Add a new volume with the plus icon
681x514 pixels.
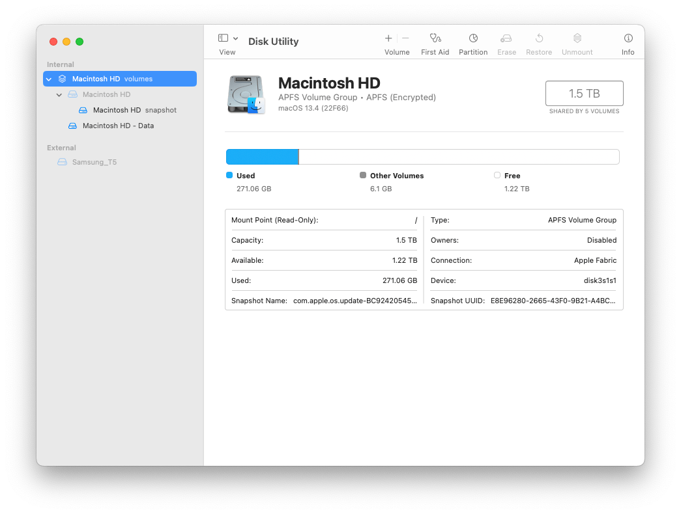[388, 38]
